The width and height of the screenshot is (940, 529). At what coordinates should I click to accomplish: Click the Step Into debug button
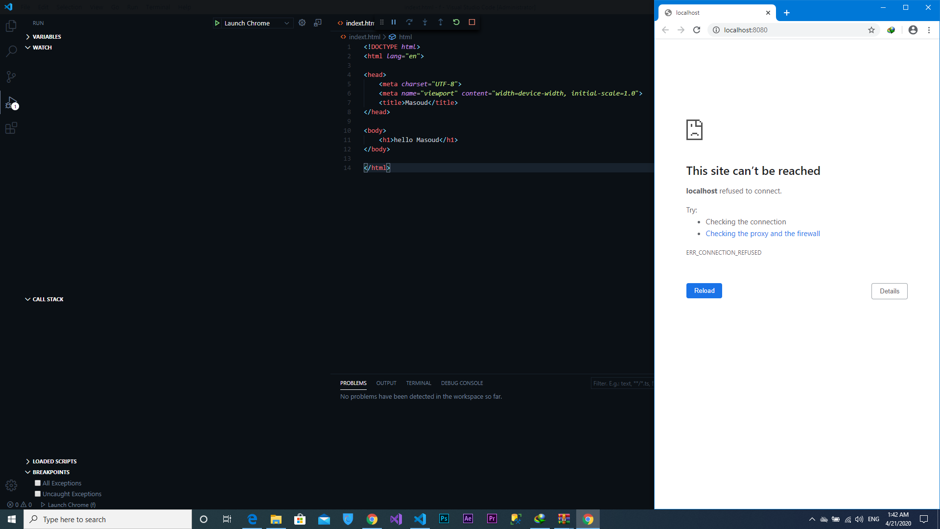pyautogui.click(x=425, y=22)
